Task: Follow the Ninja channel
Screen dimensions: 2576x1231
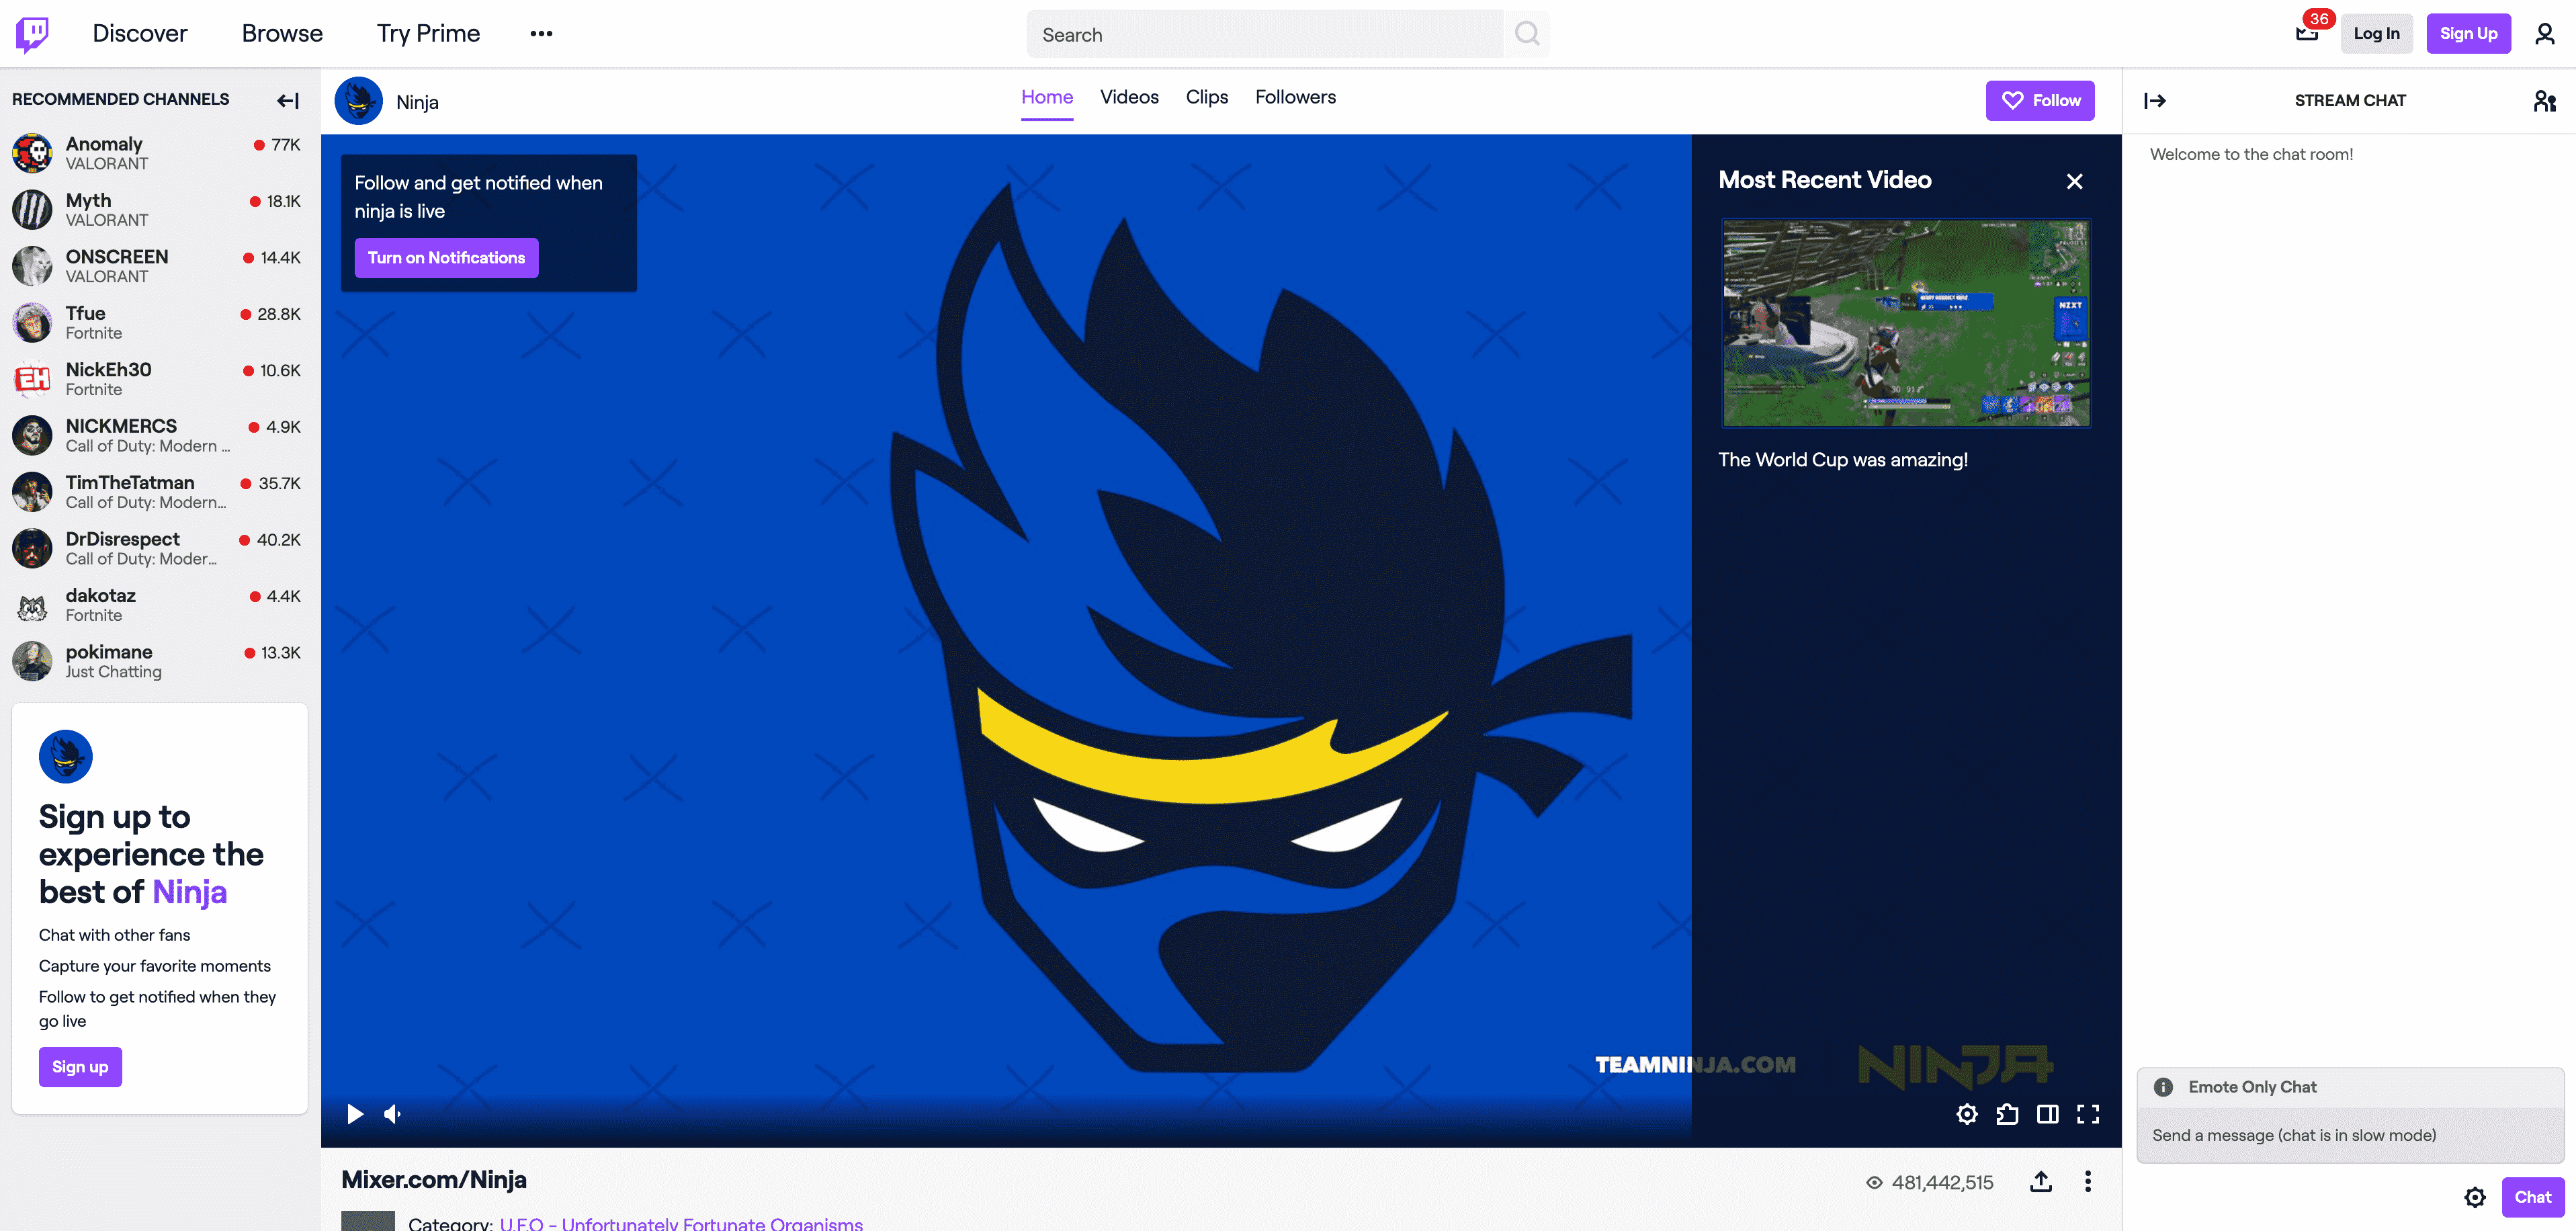Action: point(2040,101)
